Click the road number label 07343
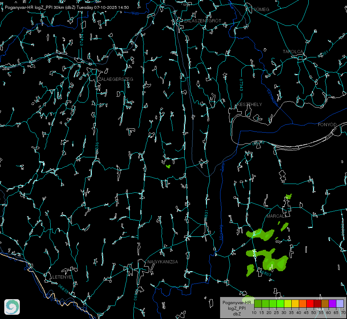This screenshot has height=319, width=347. (x=241, y=85)
